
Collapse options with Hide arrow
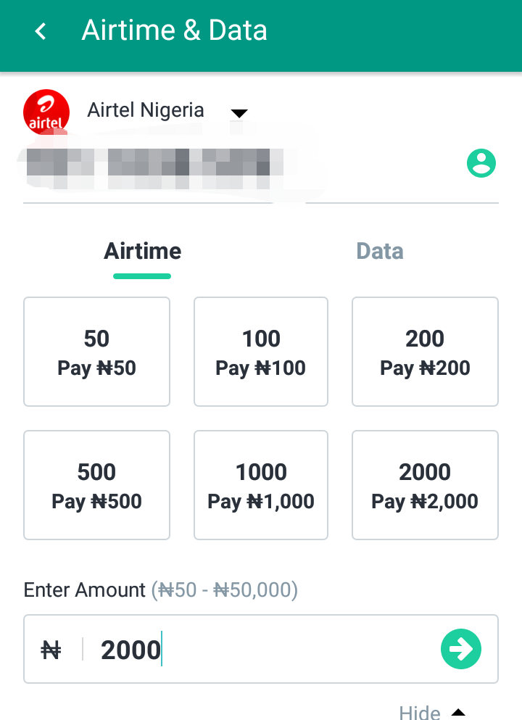pos(457,712)
